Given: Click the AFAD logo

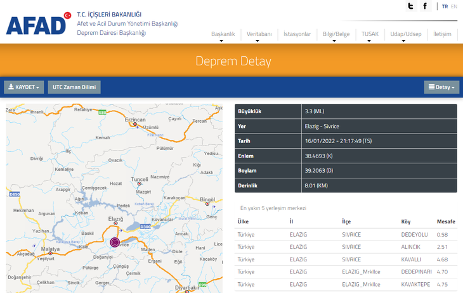Looking at the screenshot, I should pyautogui.click(x=37, y=23).
